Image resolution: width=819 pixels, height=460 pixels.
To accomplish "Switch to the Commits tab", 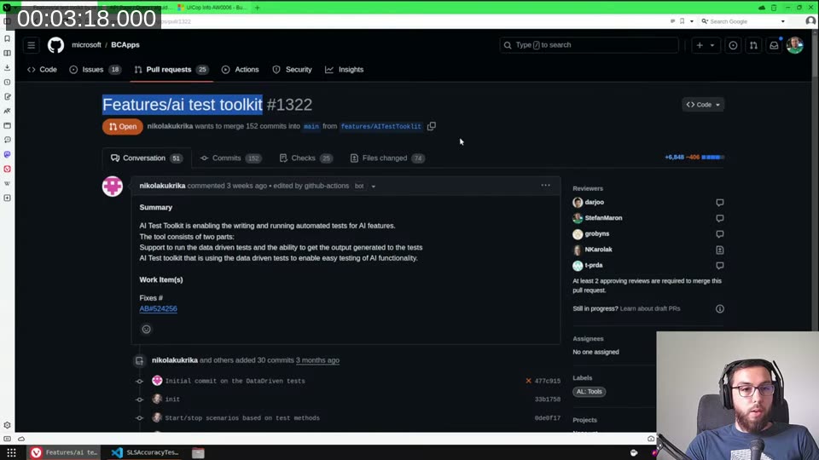I will [231, 158].
